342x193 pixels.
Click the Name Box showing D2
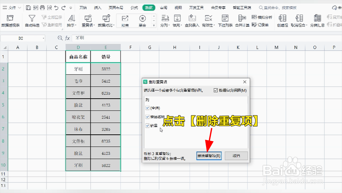click(21, 38)
